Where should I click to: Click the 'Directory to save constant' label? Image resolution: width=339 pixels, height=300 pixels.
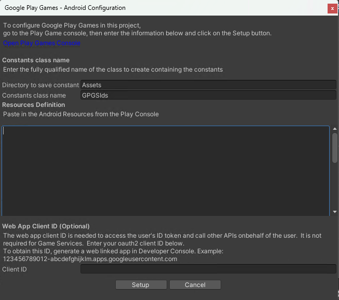[40, 85]
